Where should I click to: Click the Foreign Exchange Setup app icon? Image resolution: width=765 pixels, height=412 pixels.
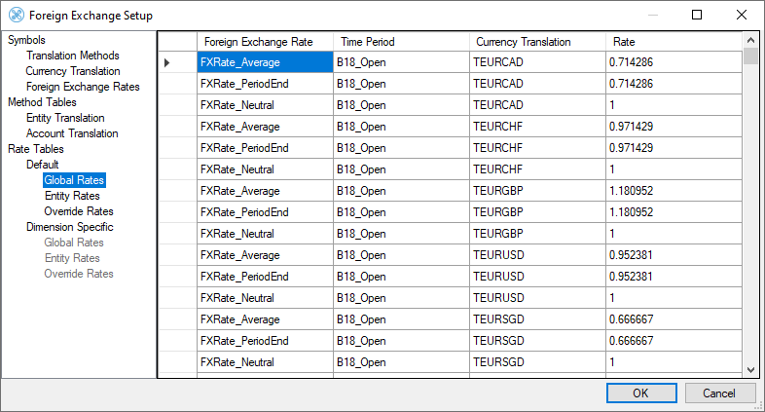pos(16,16)
